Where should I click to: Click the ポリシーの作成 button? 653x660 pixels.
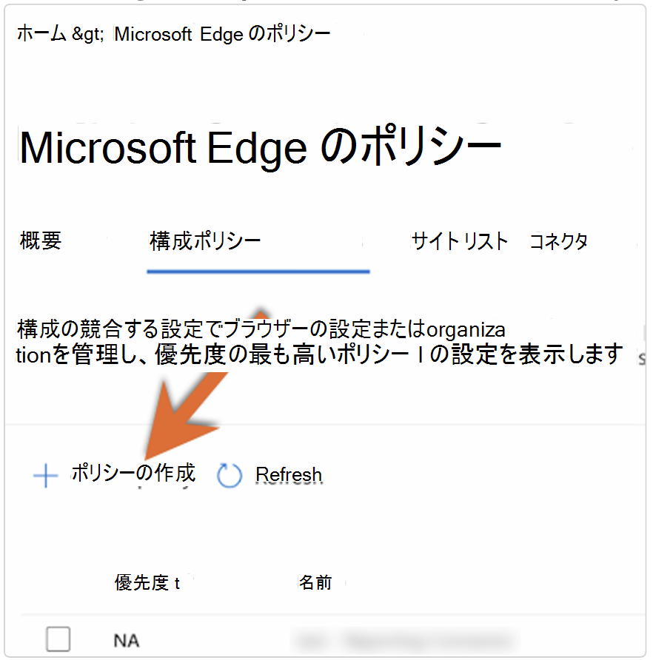click(133, 474)
